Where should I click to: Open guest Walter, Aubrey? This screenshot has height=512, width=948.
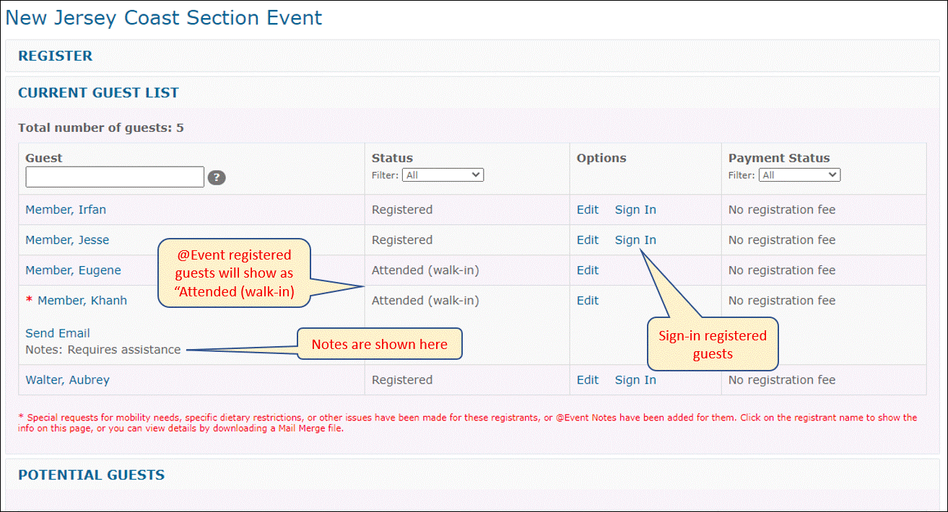pos(67,380)
